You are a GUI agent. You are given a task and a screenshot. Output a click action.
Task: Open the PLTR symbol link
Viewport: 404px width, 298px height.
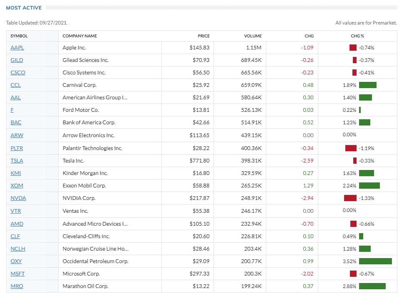click(17, 148)
